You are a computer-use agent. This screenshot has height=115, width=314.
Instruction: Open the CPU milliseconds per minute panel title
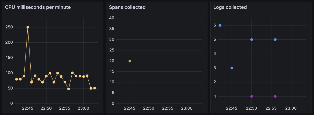click(x=38, y=8)
